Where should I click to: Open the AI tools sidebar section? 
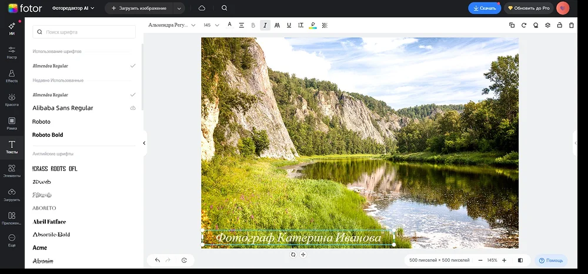(x=12, y=29)
